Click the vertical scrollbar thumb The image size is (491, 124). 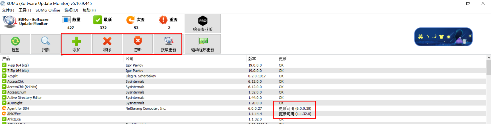(489, 68)
